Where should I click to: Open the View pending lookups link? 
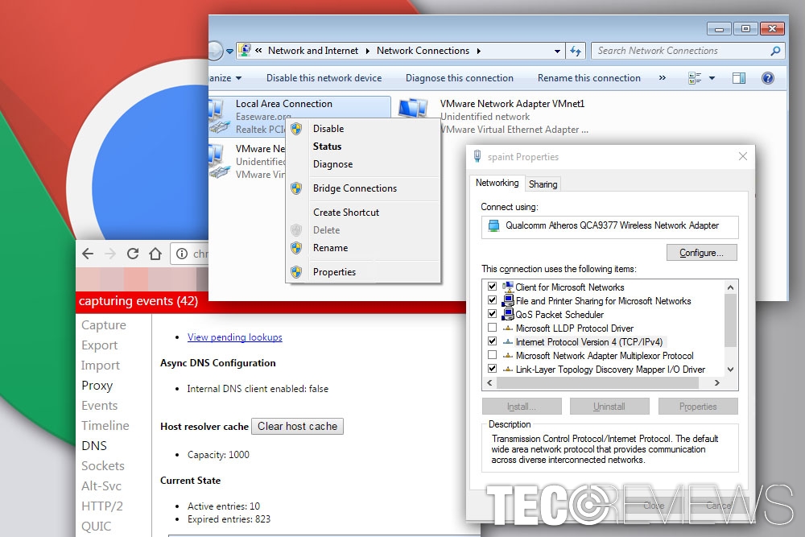(x=234, y=337)
